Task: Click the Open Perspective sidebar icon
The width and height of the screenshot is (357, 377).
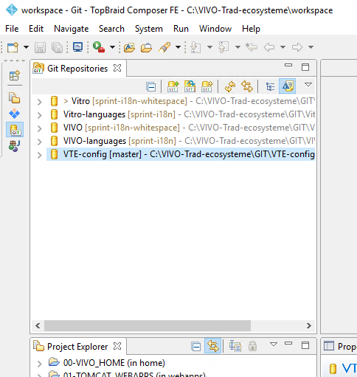Action: [x=15, y=75]
